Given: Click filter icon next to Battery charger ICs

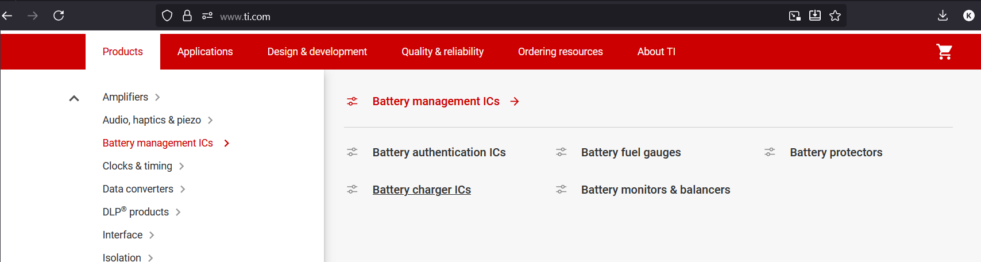Looking at the screenshot, I should pos(352,190).
